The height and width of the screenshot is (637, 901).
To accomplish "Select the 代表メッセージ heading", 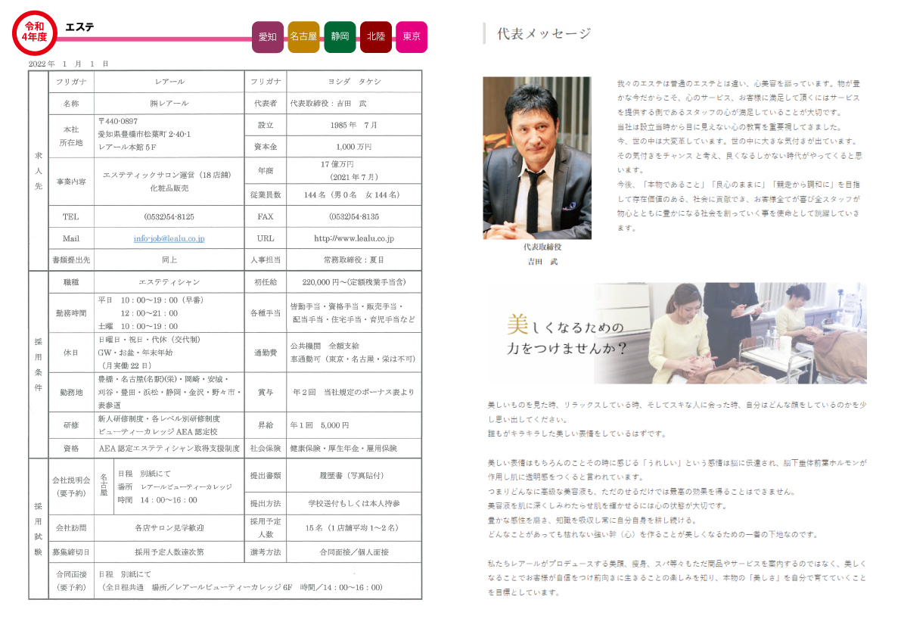I will [544, 34].
